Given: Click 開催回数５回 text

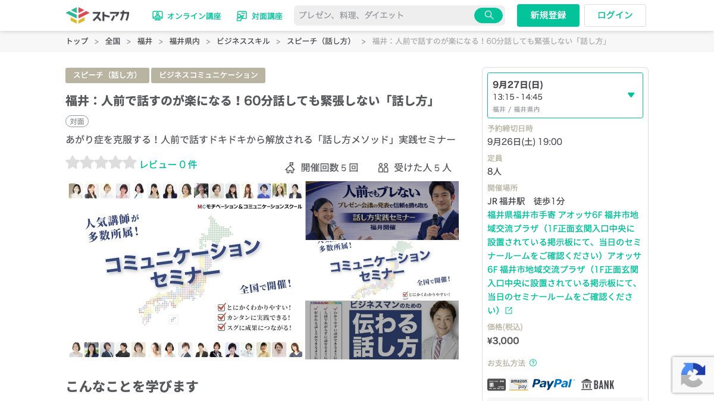Looking at the screenshot, I should pos(329,168).
